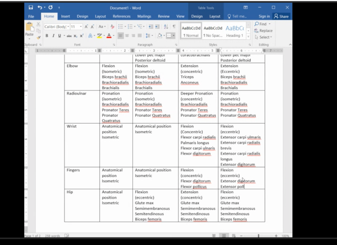
Task: Center align the paragraph
Action: click(127, 36)
